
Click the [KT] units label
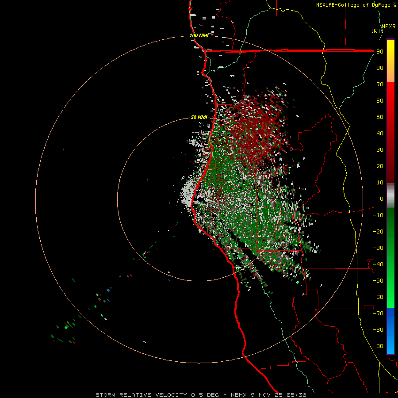click(x=377, y=31)
